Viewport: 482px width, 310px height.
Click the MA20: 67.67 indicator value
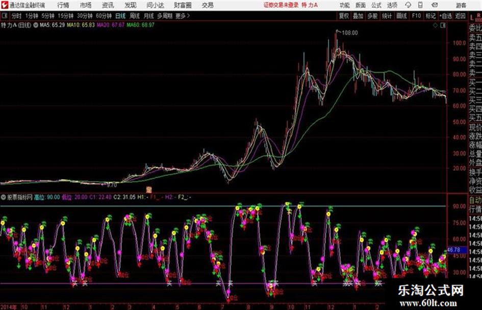(111, 25)
